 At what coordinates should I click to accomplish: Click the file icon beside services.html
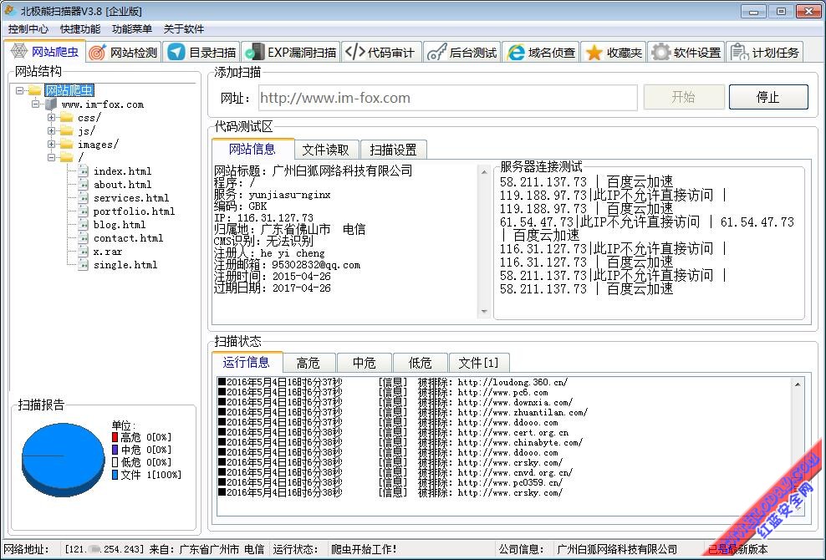(x=84, y=197)
